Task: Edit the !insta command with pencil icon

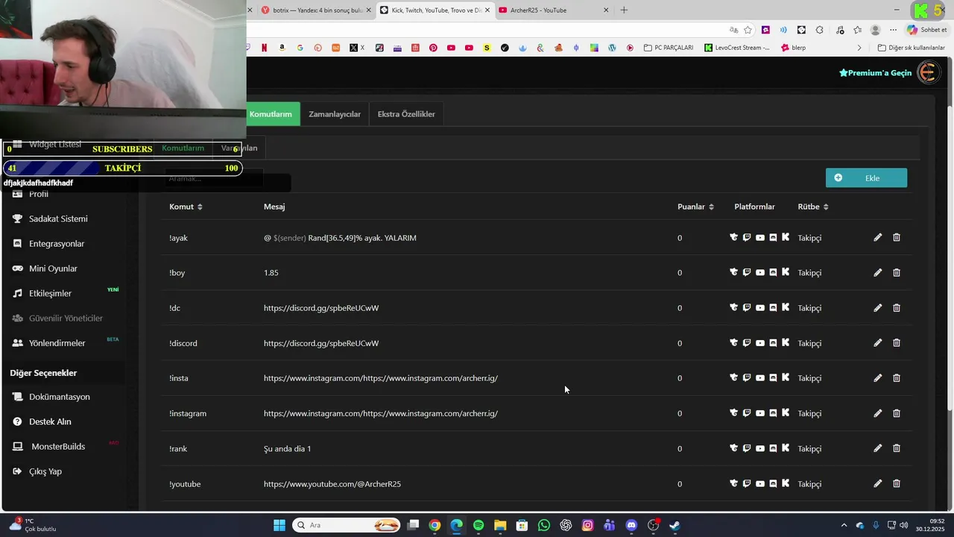Action: 877,378
